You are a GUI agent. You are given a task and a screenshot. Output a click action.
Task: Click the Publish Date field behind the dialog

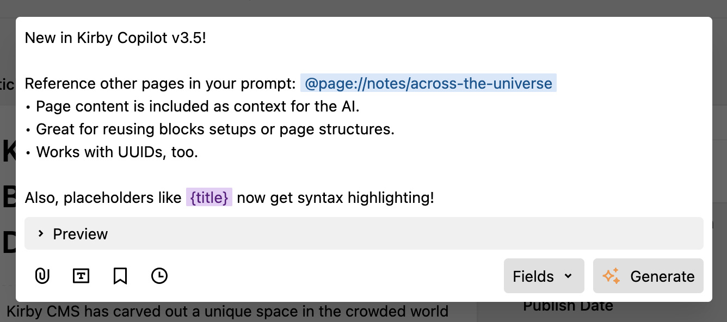568,306
